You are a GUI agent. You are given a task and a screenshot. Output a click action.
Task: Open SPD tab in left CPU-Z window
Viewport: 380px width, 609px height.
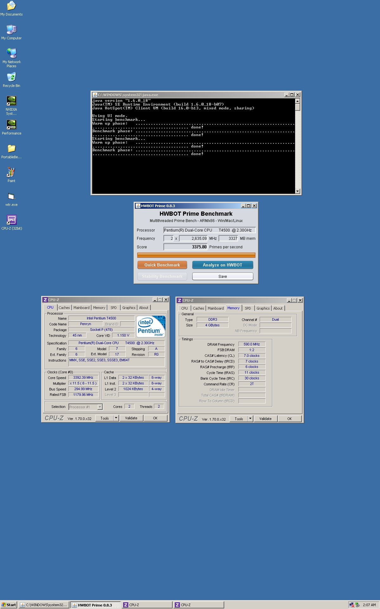(114, 308)
